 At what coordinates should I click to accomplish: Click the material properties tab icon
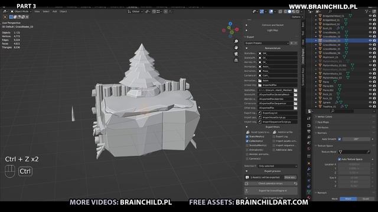(309, 198)
